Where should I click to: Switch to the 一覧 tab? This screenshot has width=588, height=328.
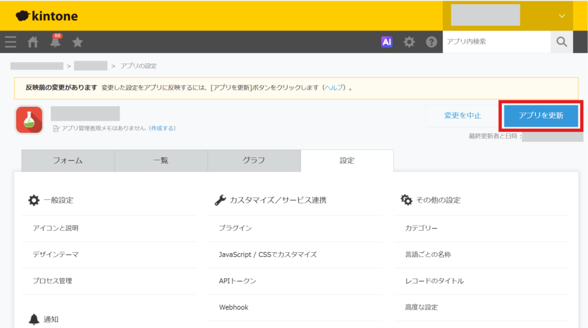(161, 161)
